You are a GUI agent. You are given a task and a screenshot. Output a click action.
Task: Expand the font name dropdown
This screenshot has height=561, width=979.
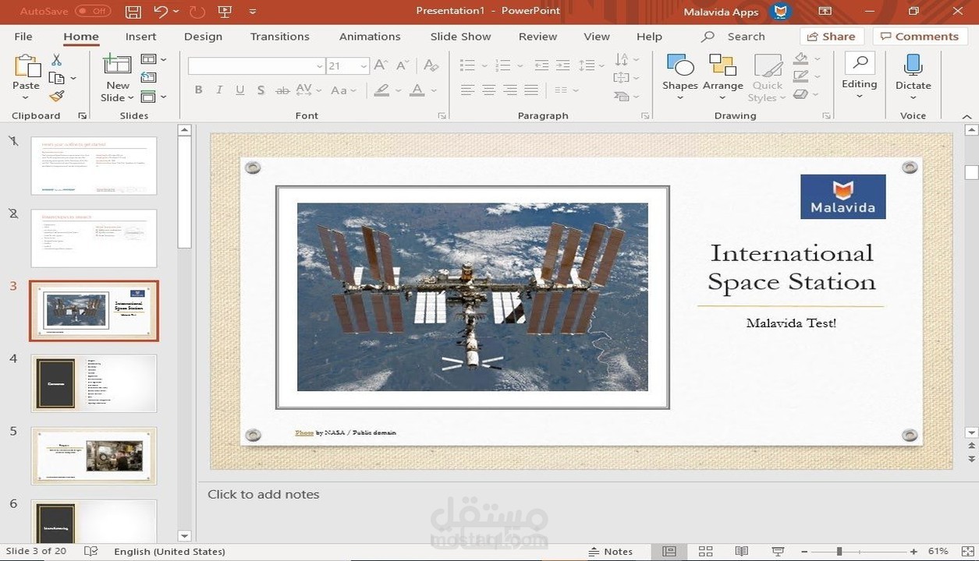(319, 66)
